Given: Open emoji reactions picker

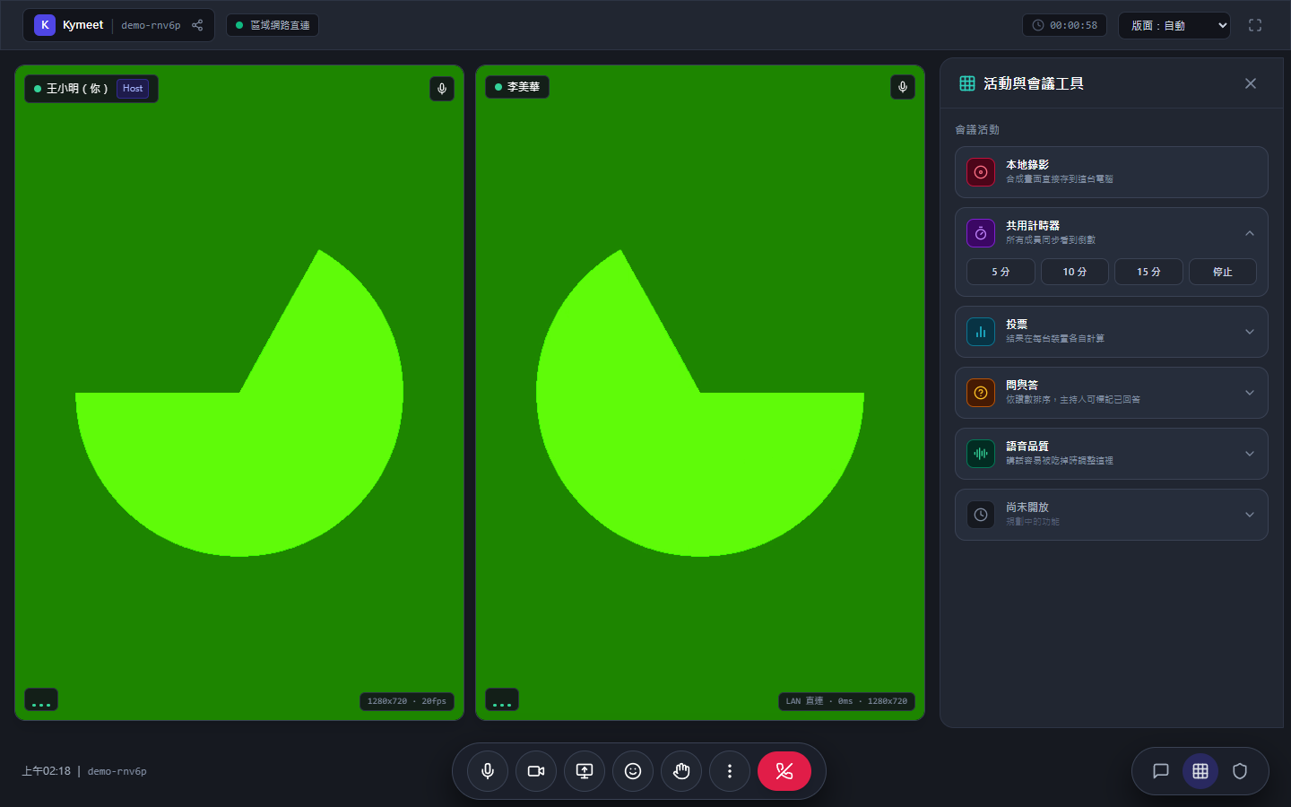Looking at the screenshot, I should coord(633,771).
